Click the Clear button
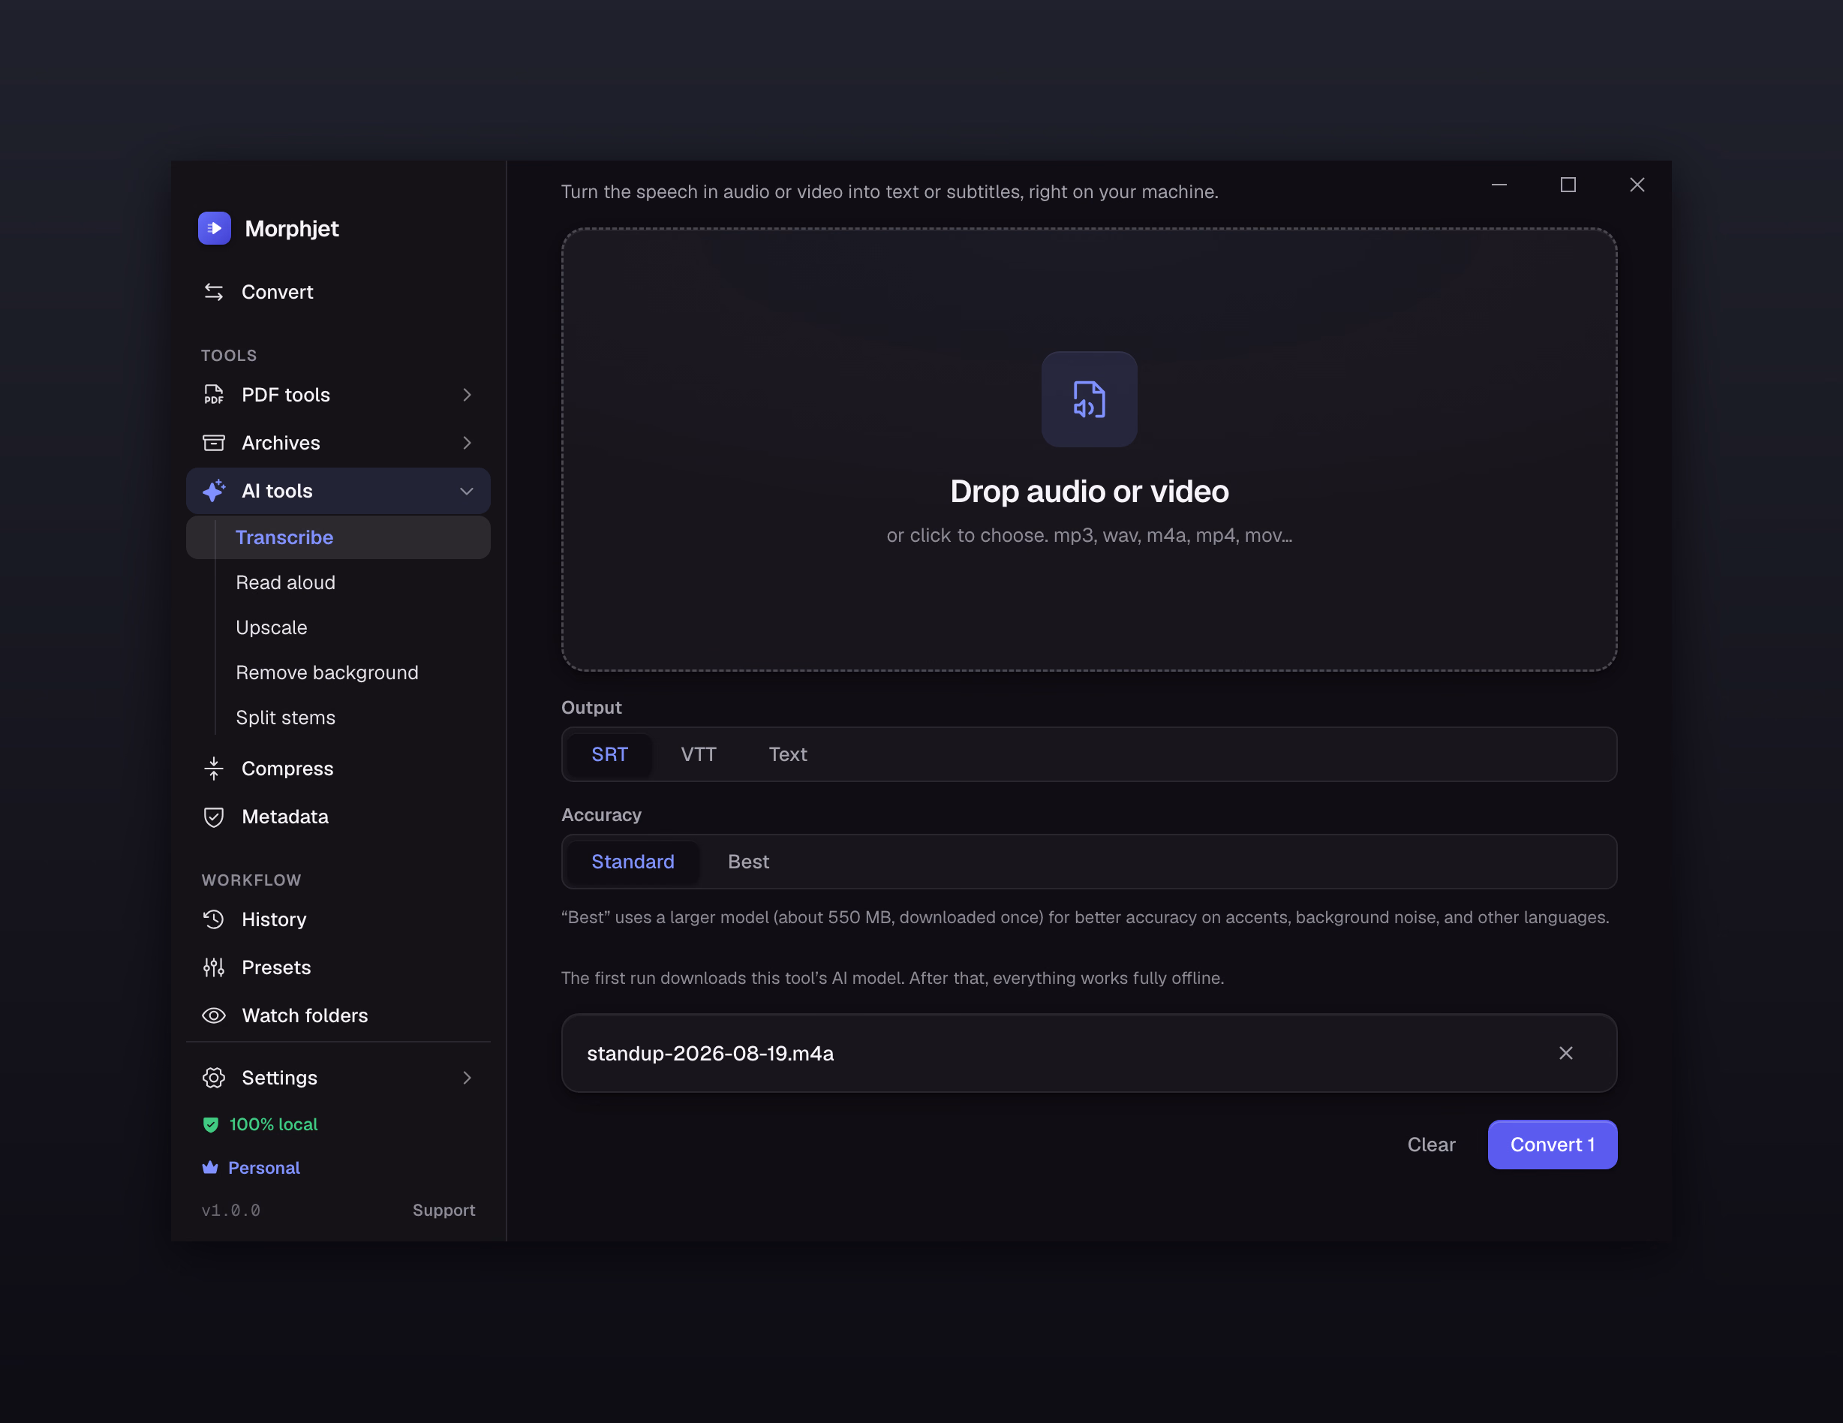Image resolution: width=1843 pixels, height=1423 pixels. click(1430, 1145)
